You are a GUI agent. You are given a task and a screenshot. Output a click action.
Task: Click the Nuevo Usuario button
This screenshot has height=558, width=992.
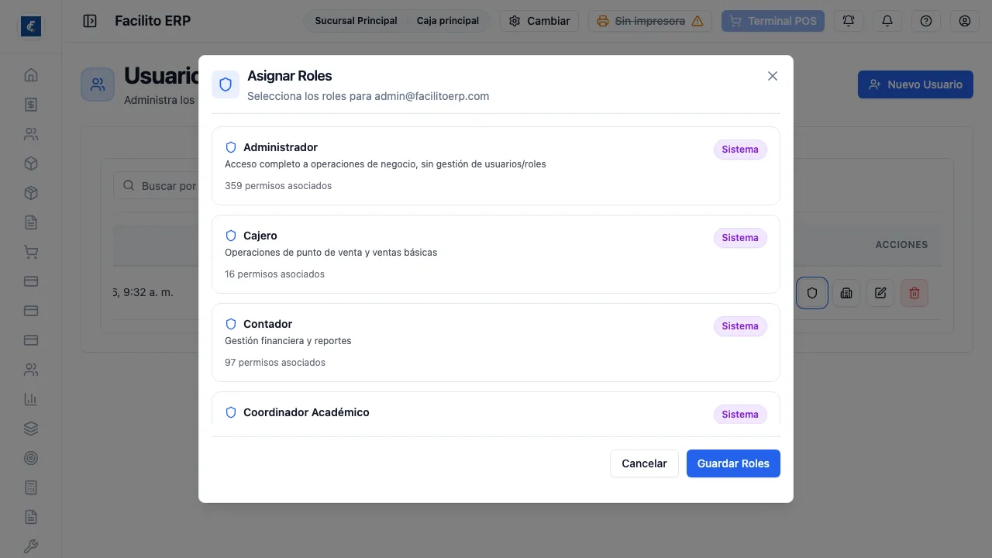coord(915,84)
